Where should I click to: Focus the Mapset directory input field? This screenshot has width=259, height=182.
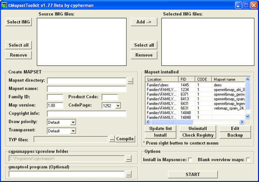(87, 81)
